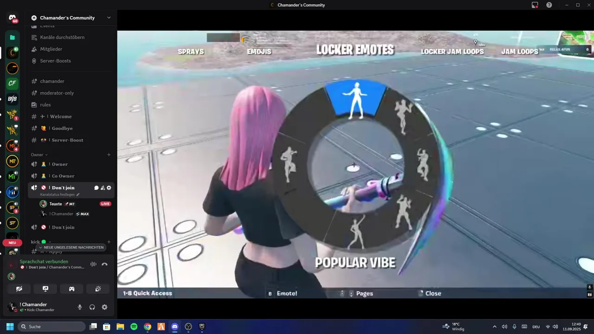Collapse the Owner category

[39, 154]
